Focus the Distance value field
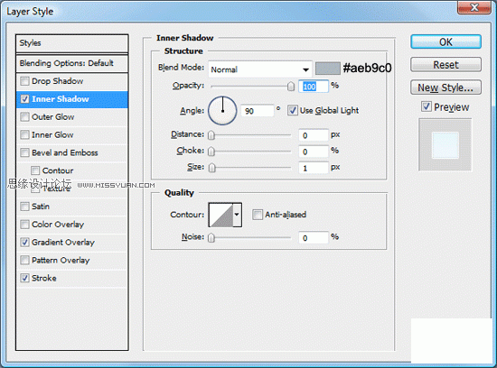The height and width of the screenshot is (368, 497). coord(314,135)
